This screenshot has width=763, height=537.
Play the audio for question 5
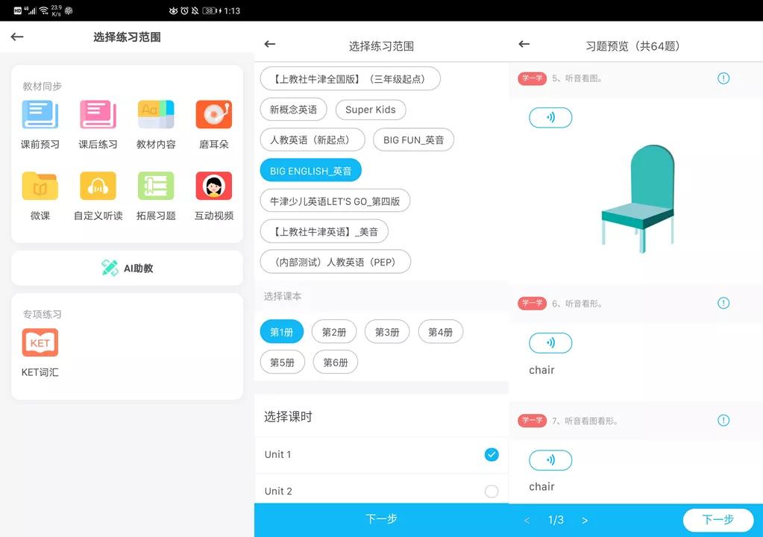pos(550,117)
